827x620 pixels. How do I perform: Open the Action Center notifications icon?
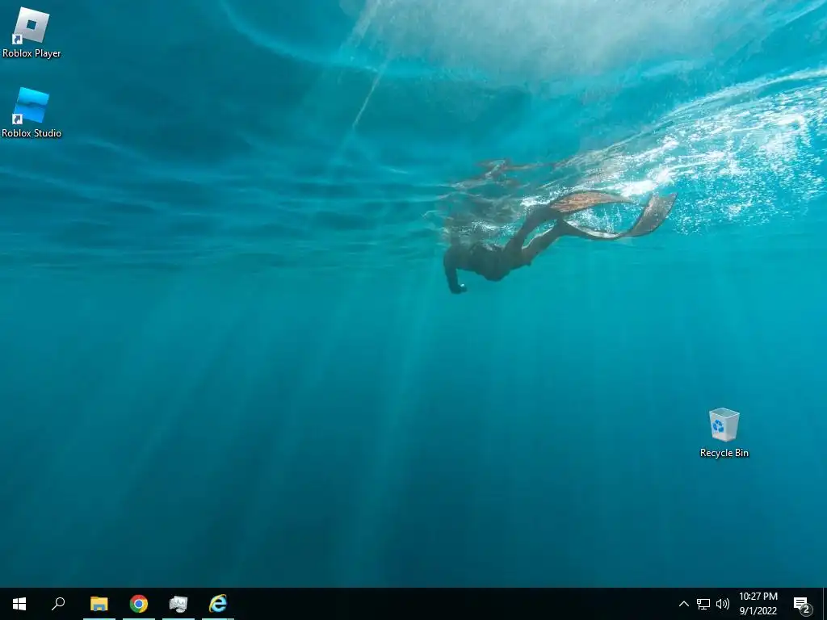click(x=802, y=604)
